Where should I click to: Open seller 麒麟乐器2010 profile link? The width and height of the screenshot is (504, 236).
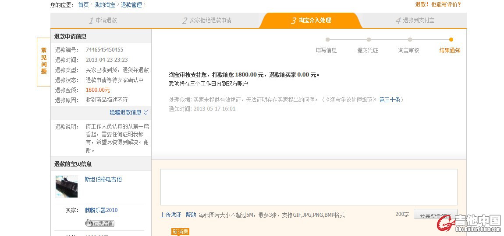pyautogui.click(x=101, y=210)
